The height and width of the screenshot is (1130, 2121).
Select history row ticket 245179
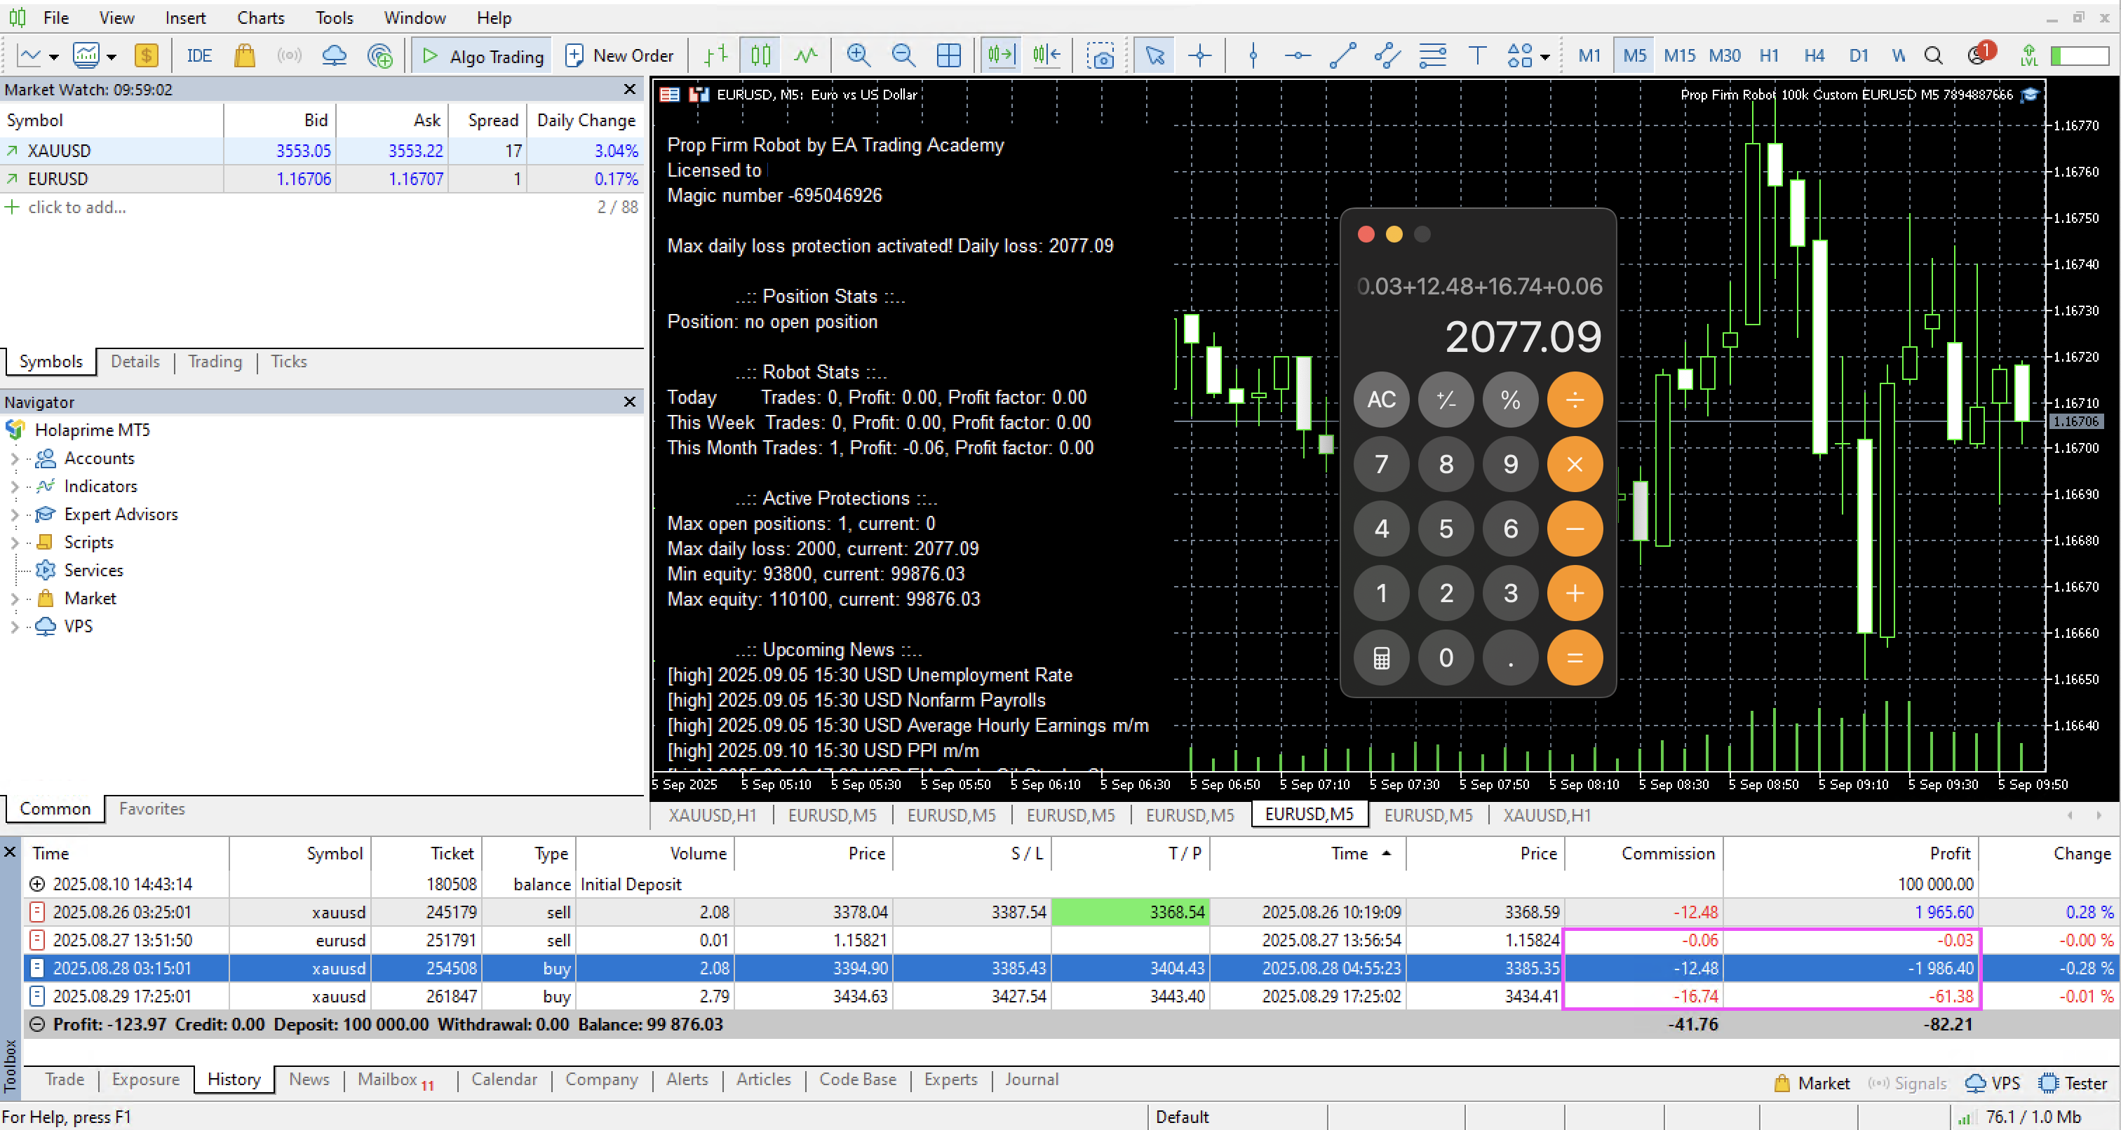(1070, 912)
